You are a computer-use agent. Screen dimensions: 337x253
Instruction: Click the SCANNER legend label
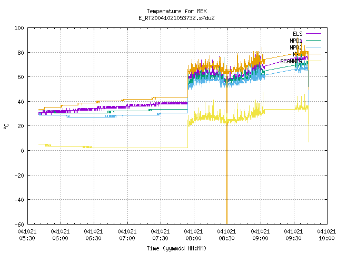(291, 61)
